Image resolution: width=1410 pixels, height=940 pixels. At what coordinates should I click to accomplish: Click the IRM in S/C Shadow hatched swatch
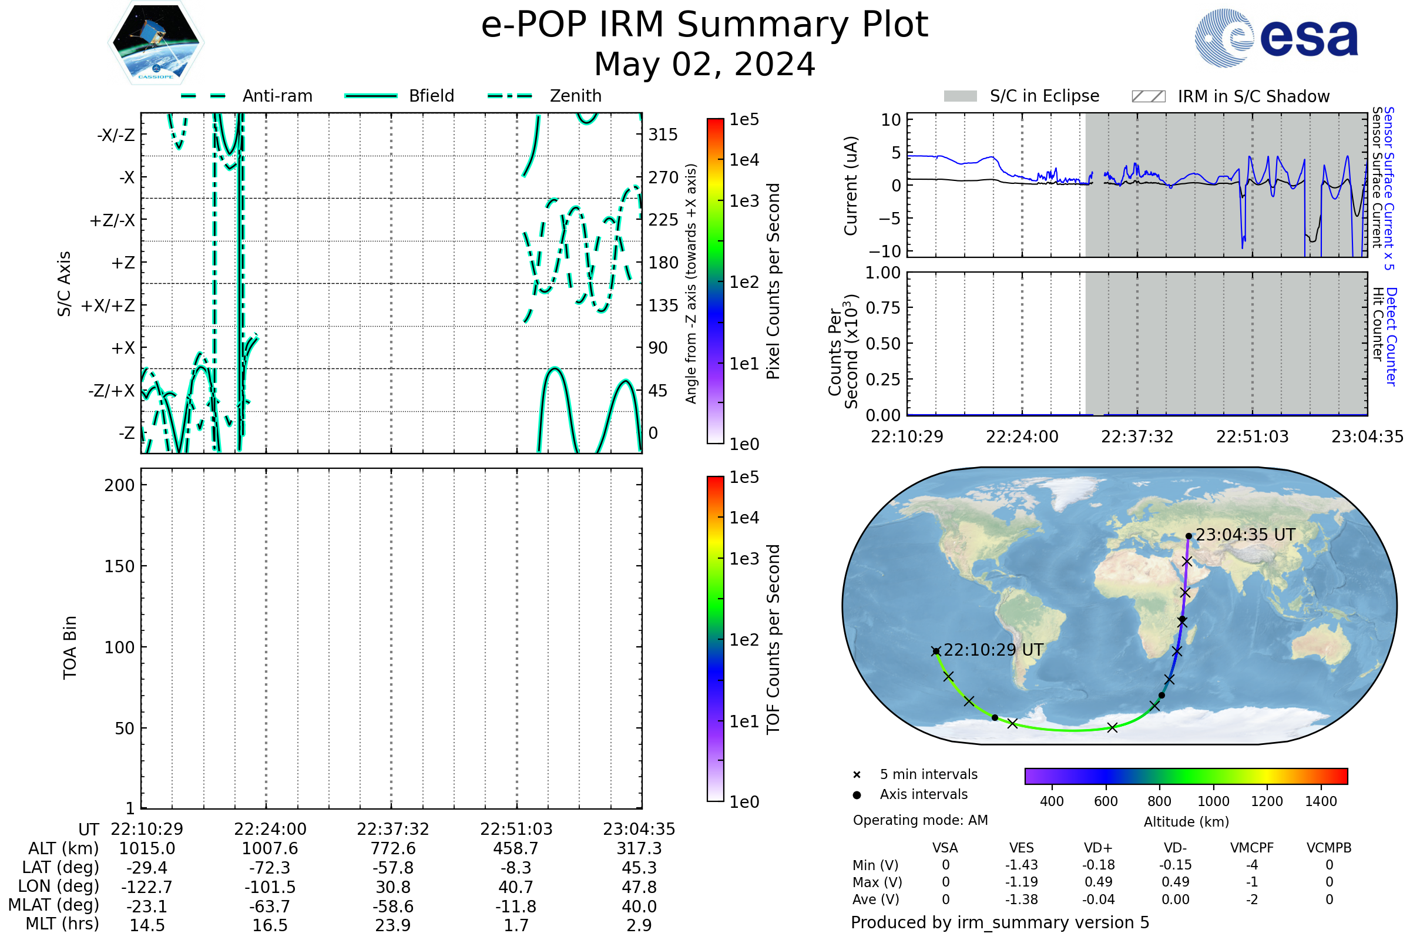pos(1148,96)
